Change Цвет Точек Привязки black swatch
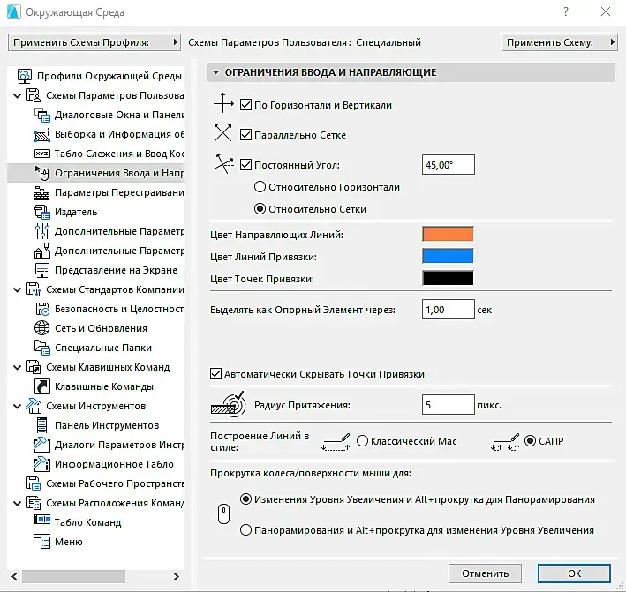626x592 pixels. point(448,278)
